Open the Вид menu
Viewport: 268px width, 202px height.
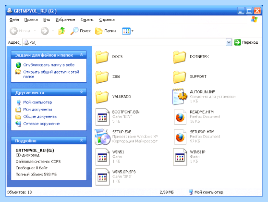(x=47, y=20)
